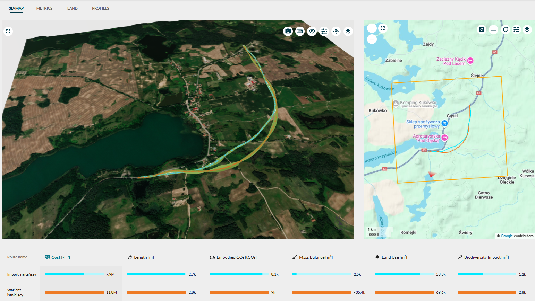Zoom out on the 2D map
The image size is (535, 301).
372,39
